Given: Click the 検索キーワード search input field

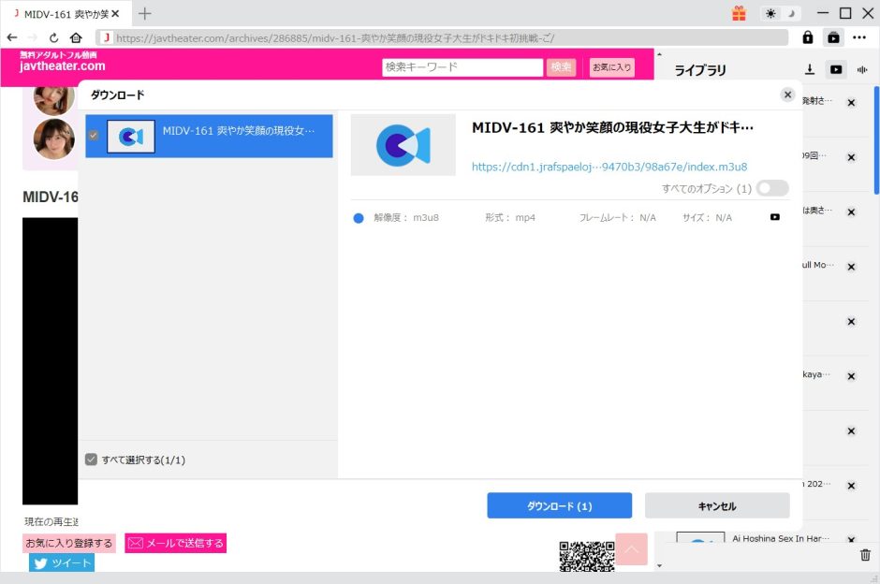Looking at the screenshot, I should [462, 67].
